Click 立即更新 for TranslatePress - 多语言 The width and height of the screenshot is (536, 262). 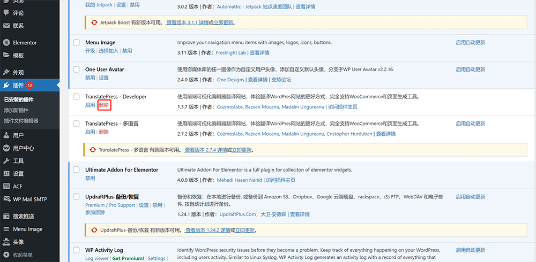242,150
